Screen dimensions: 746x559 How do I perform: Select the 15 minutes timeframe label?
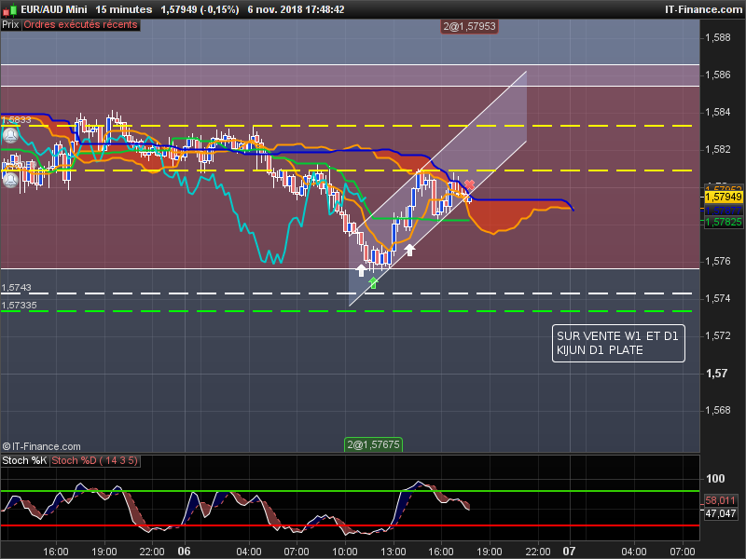[124, 9]
